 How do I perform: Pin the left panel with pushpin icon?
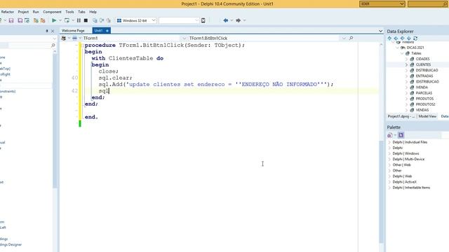pyautogui.click(x=47, y=31)
